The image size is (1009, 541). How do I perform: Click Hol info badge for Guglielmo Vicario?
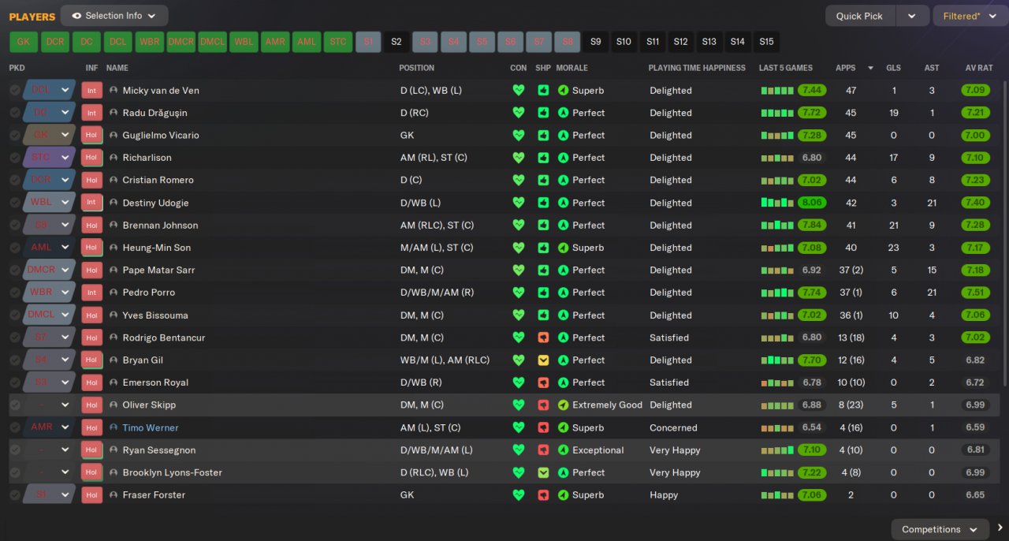click(91, 135)
